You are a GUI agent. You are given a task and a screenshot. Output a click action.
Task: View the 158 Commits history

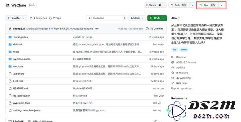[154, 29]
